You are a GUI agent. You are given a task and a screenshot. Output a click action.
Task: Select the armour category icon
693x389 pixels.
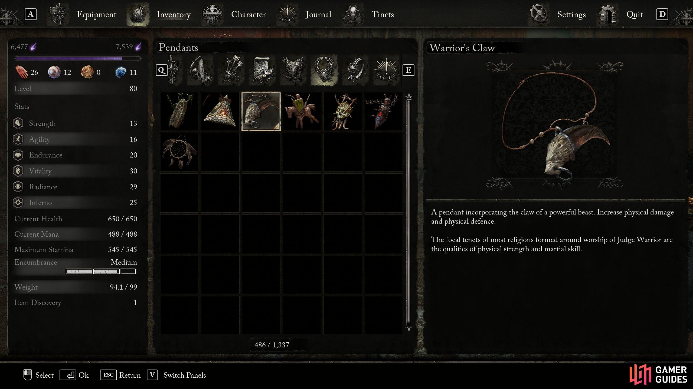(293, 70)
